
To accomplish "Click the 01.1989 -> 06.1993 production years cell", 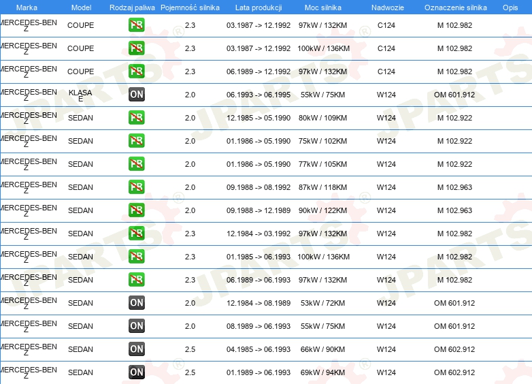I will pos(259,372).
